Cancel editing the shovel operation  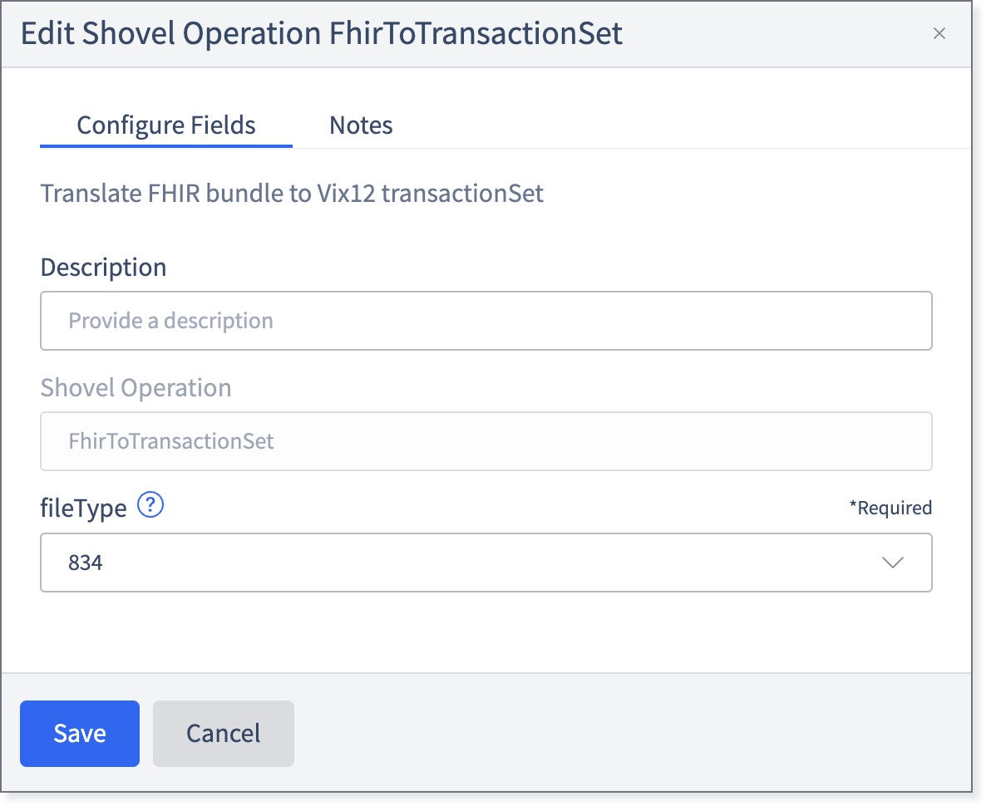(x=223, y=733)
